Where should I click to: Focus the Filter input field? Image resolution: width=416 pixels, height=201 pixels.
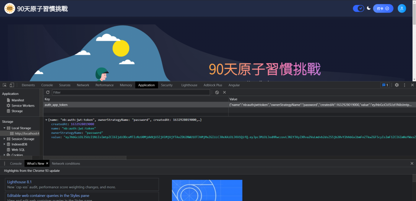pyautogui.click(x=131, y=92)
